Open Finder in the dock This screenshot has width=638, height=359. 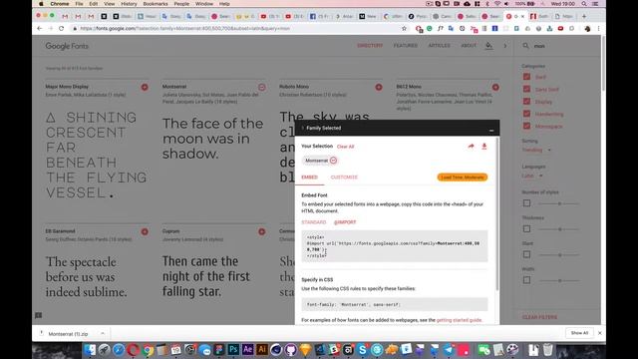[x=90, y=350]
